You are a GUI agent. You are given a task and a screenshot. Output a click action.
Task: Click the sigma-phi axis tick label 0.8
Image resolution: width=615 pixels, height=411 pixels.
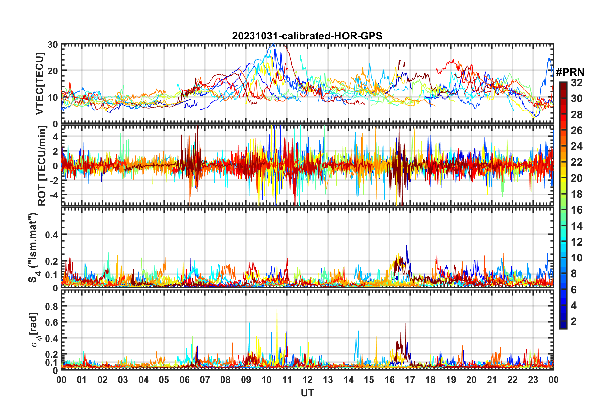51,306
